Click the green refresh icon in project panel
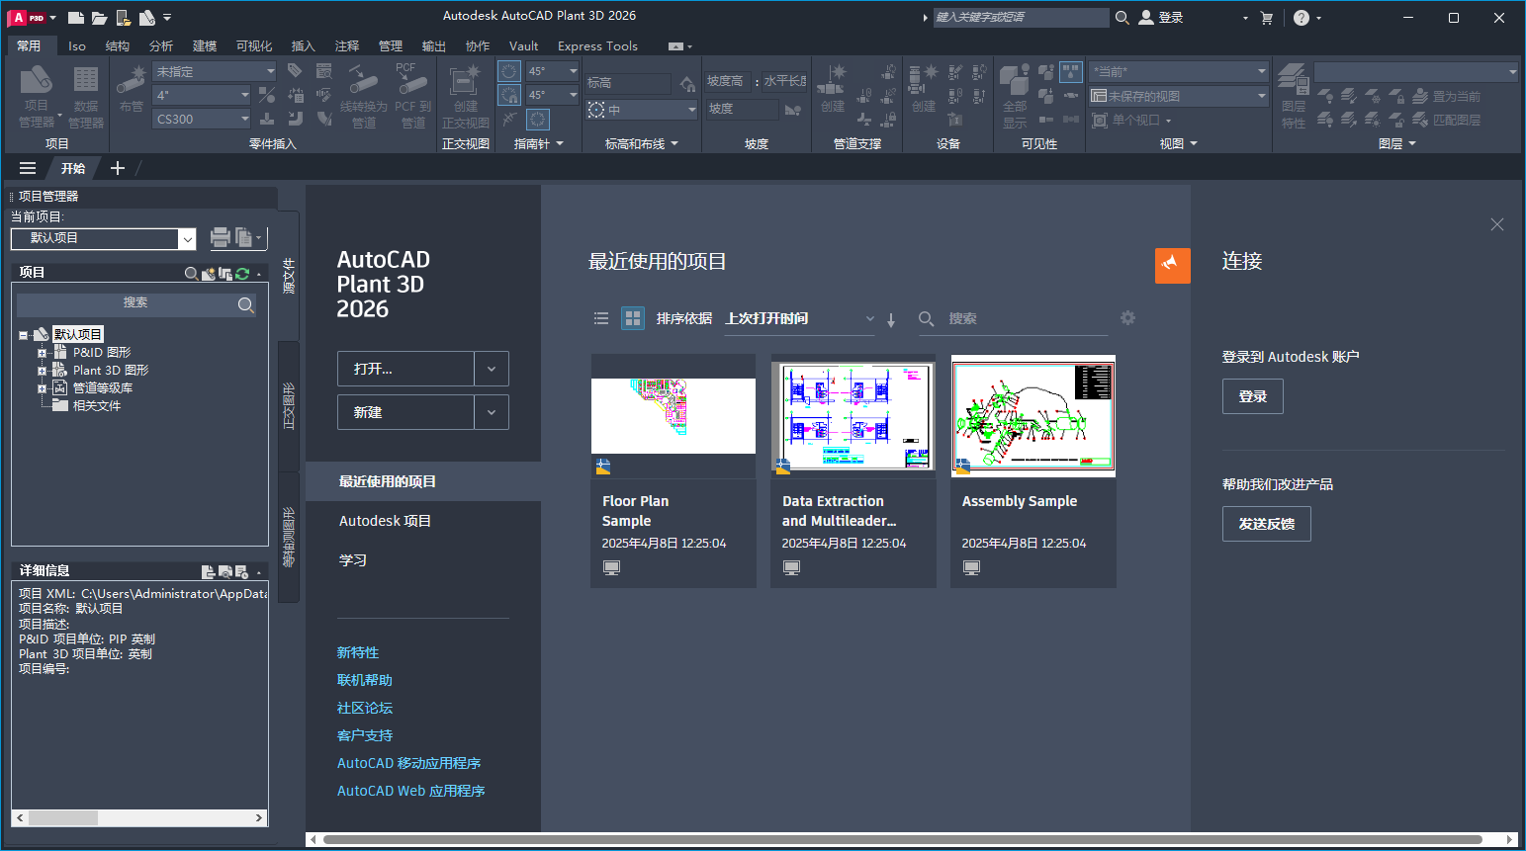The width and height of the screenshot is (1526, 851). click(242, 274)
